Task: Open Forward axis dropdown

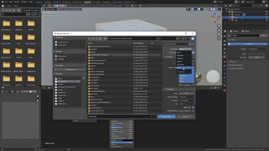Action: coord(187,101)
